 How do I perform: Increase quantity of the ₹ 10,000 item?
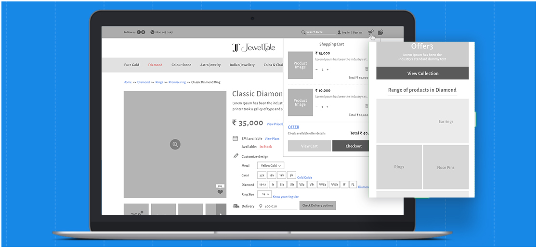[328, 107]
